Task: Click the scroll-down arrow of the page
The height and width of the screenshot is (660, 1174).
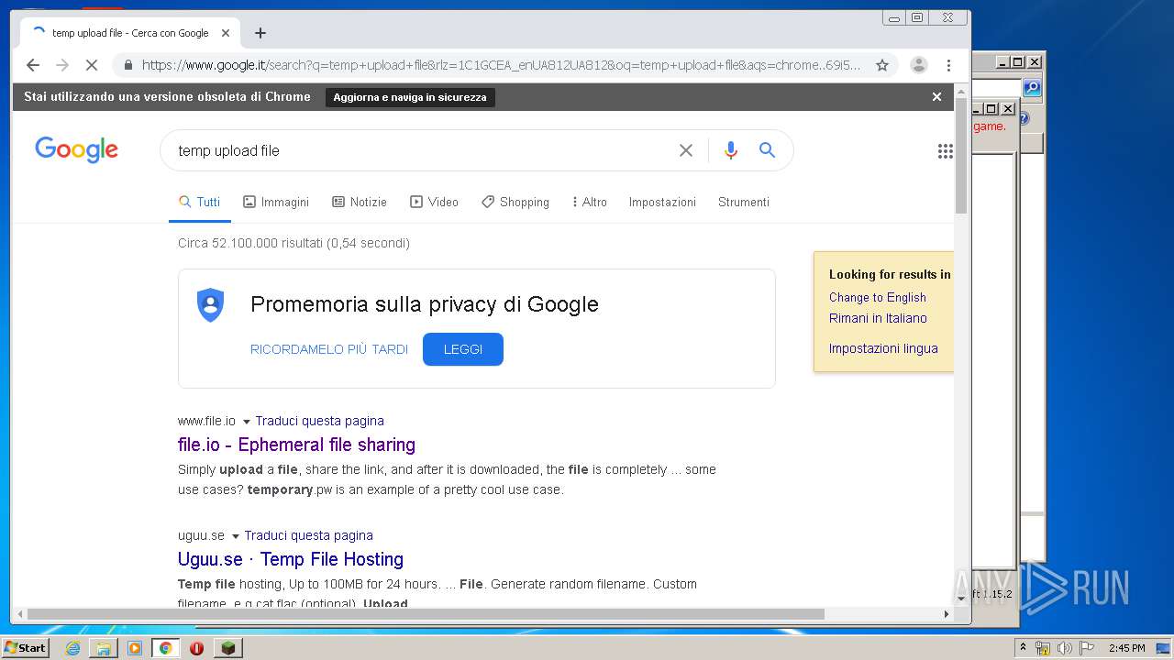Action: point(961,599)
